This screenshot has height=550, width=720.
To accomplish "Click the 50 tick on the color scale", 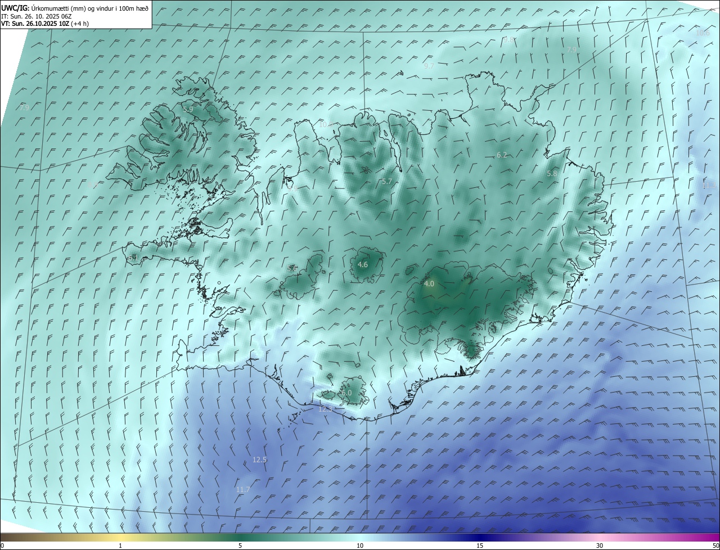I will pyautogui.click(x=715, y=546).
